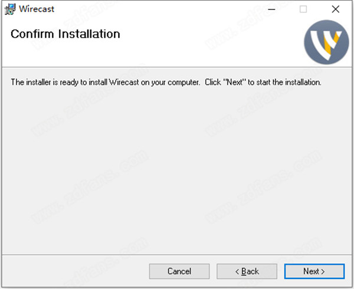
Task: Open the installer icon menu in title bar
Action: click(x=10, y=9)
